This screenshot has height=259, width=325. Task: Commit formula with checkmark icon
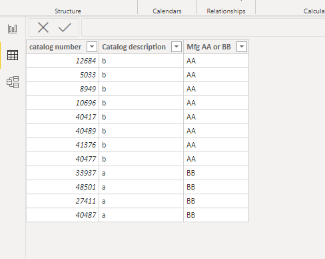(65, 27)
